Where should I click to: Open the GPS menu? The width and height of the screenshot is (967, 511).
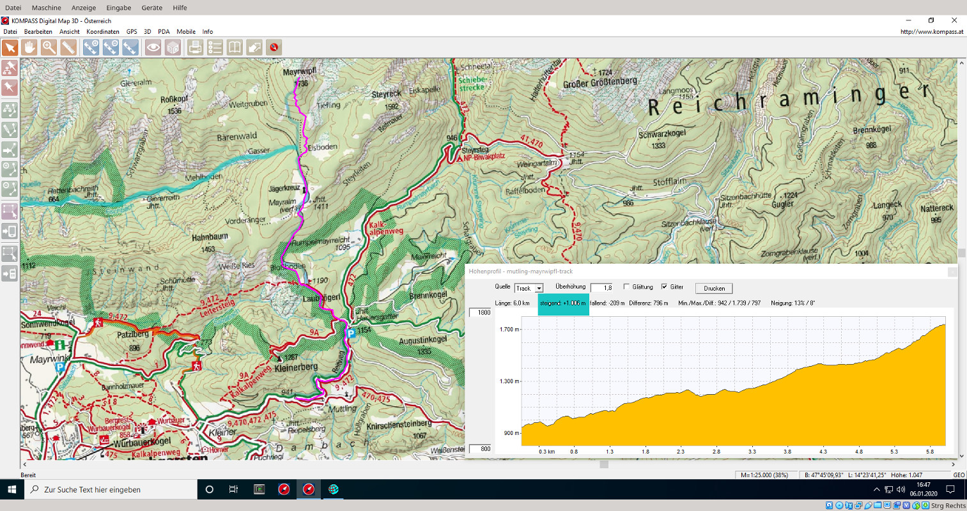click(x=132, y=31)
